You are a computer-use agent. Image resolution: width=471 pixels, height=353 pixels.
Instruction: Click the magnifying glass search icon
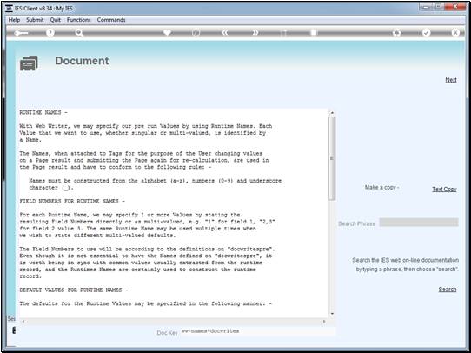[79, 33]
